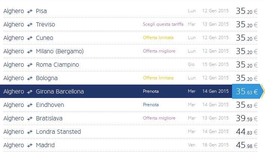This screenshot has height=152, width=265.
Task: Select the 35.63 € price on highlighted row
Action: pyautogui.click(x=247, y=92)
